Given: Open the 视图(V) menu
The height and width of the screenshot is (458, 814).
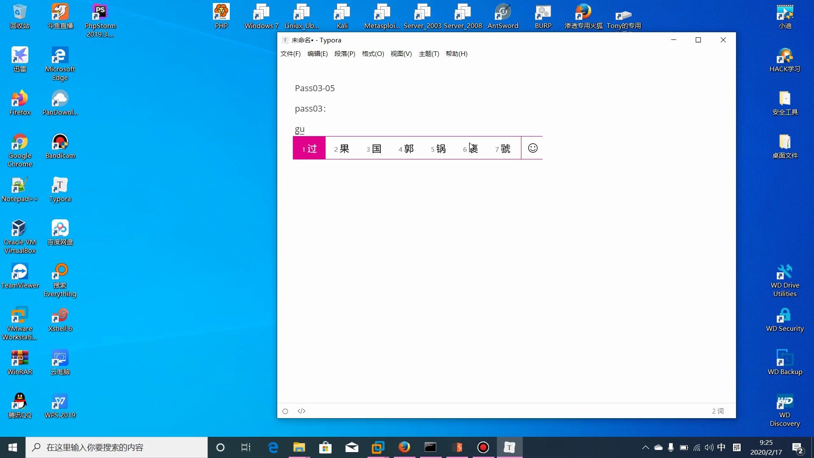Looking at the screenshot, I should coord(401,54).
